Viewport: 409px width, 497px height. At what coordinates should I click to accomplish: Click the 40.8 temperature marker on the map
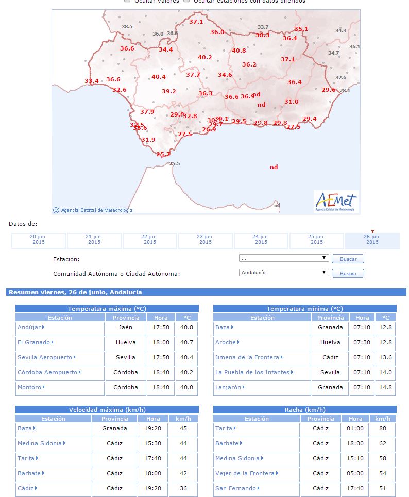[x=239, y=51]
